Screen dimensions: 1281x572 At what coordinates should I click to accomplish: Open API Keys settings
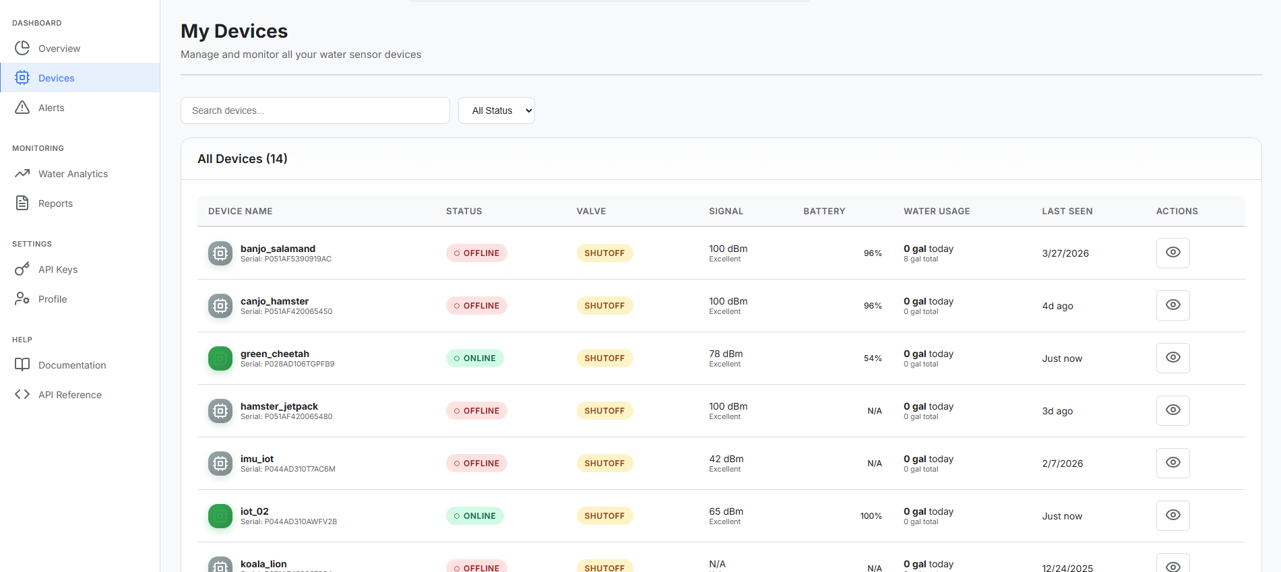click(80, 269)
